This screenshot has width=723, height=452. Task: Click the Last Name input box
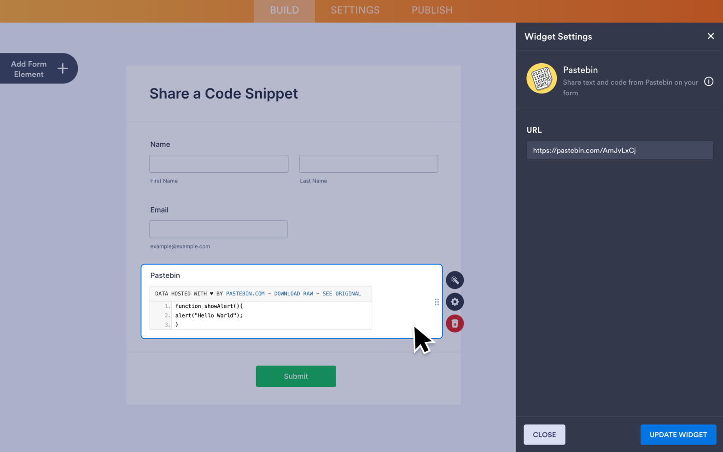368,164
